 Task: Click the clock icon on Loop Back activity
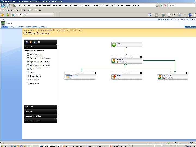coord(172,78)
